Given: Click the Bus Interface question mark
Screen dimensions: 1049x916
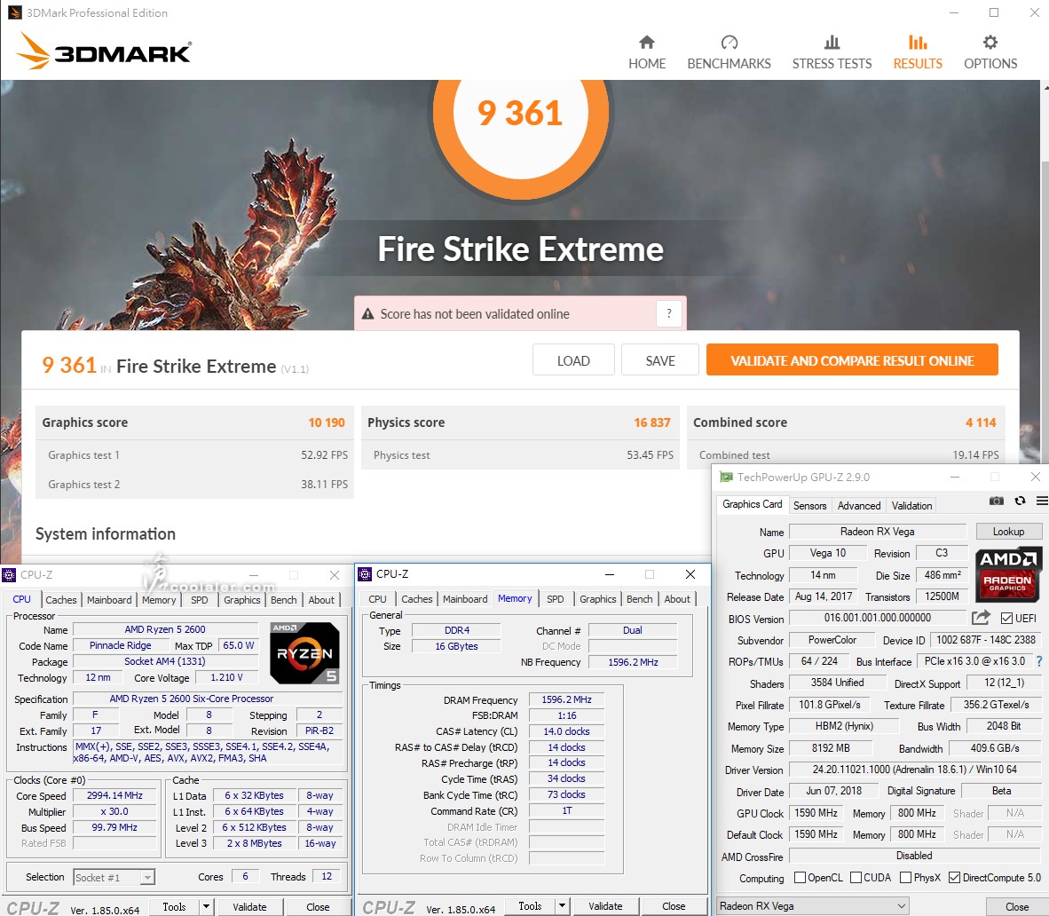Looking at the screenshot, I should 1039,661.
